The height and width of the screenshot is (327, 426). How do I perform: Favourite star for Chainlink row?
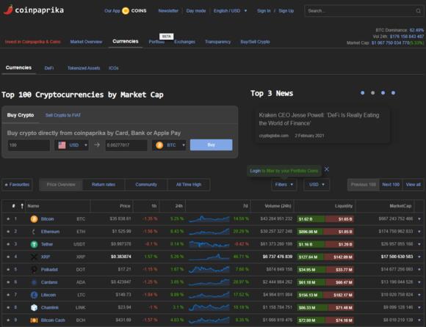click(8, 307)
